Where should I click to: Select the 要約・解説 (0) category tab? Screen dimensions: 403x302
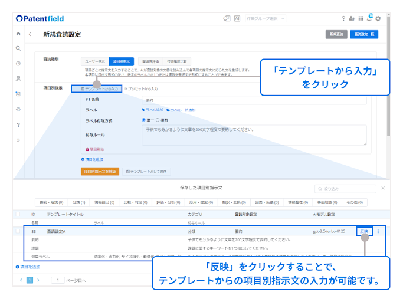point(51,202)
